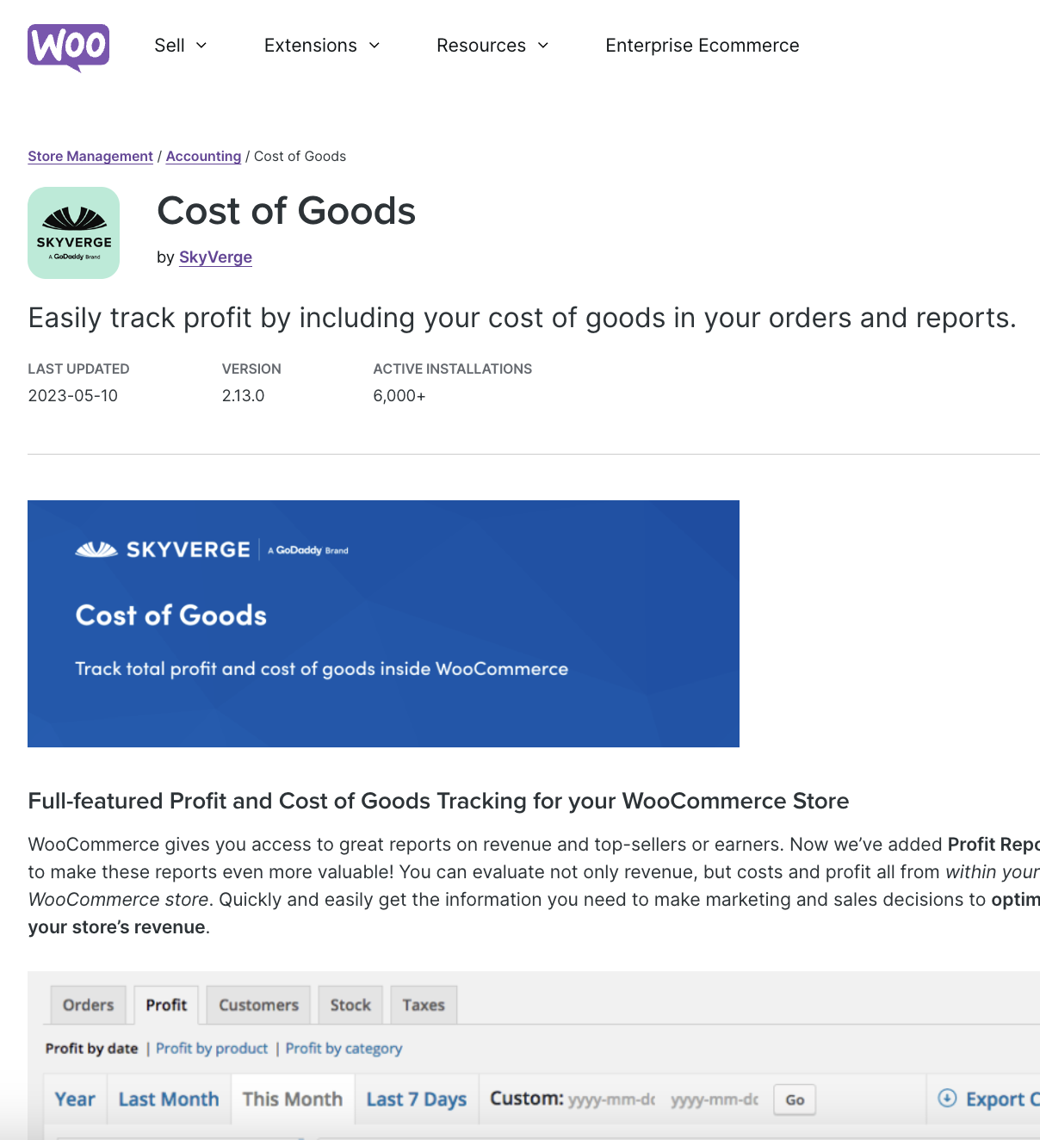Open the Customers tab

[x=257, y=1004]
